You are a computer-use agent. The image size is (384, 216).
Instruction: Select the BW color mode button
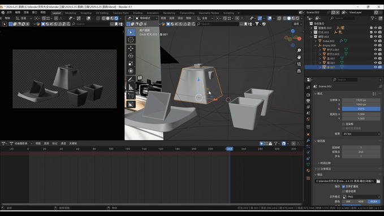point(348,201)
